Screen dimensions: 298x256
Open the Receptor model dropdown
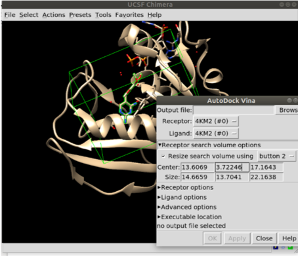click(216, 121)
